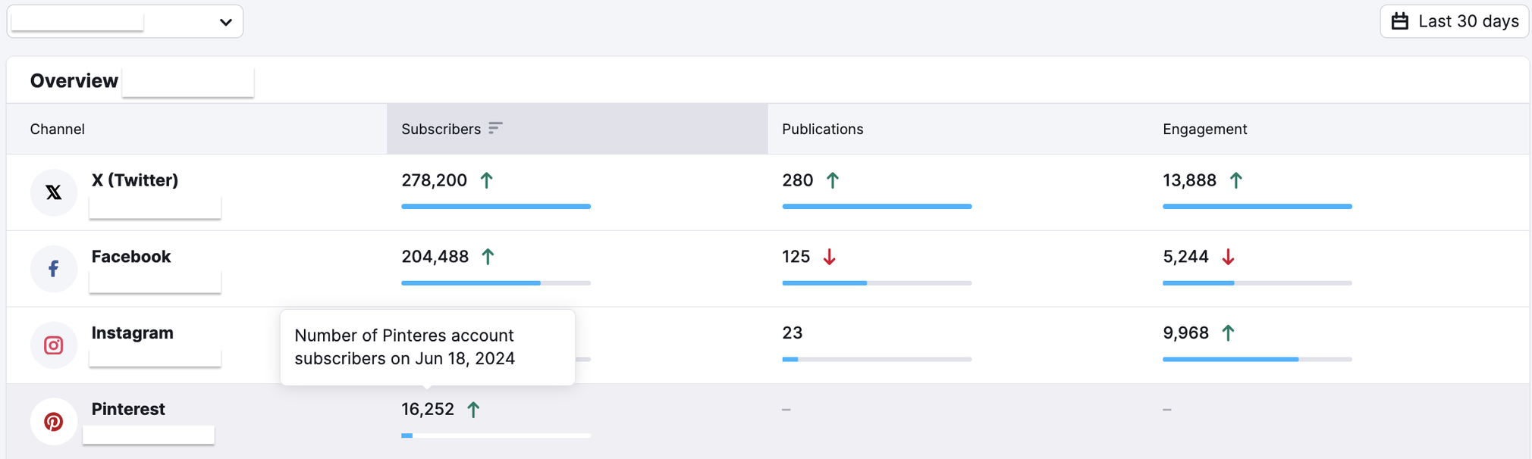This screenshot has height=459, width=1532.
Task: Click Instagram engagement value 9,968
Action: click(x=1185, y=333)
